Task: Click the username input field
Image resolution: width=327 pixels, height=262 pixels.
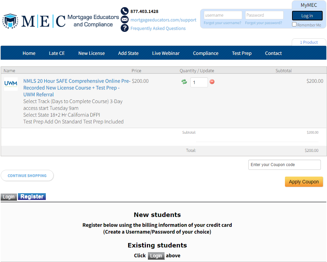Action: (223, 15)
